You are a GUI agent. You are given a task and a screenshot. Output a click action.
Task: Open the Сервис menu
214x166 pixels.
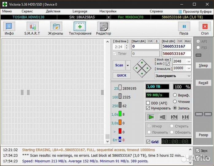[27, 11]
